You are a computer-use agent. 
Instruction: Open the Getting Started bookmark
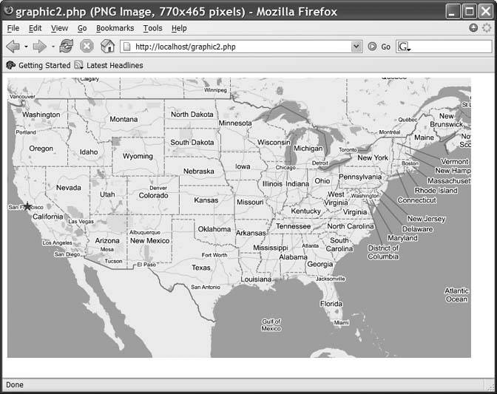click(43, 65)
